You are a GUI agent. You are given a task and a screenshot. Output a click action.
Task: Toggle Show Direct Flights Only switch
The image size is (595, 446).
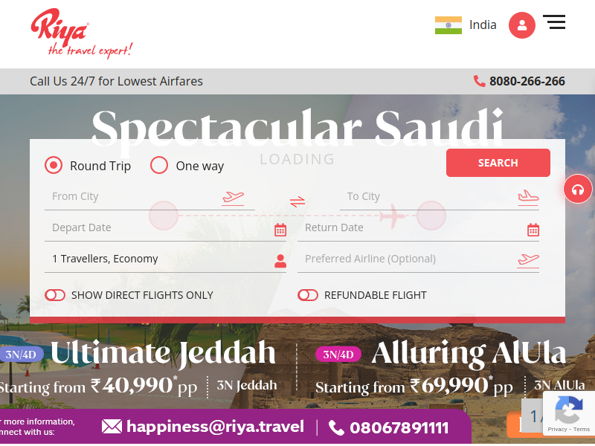pos(55,295)
